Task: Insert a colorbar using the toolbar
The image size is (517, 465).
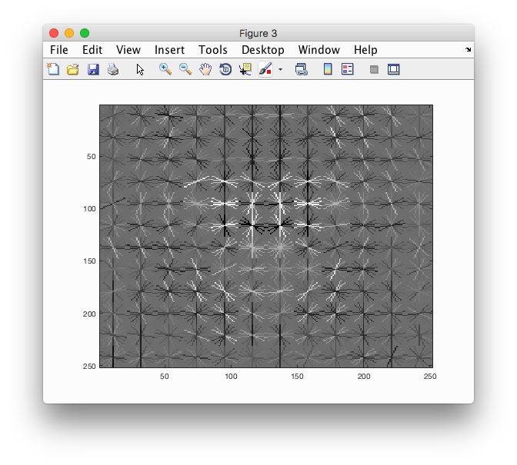Action: (x=328, y=69)
